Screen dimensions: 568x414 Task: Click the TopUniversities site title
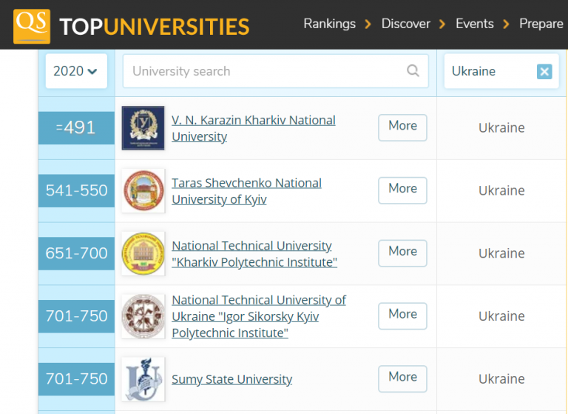[x=155, y=27]
